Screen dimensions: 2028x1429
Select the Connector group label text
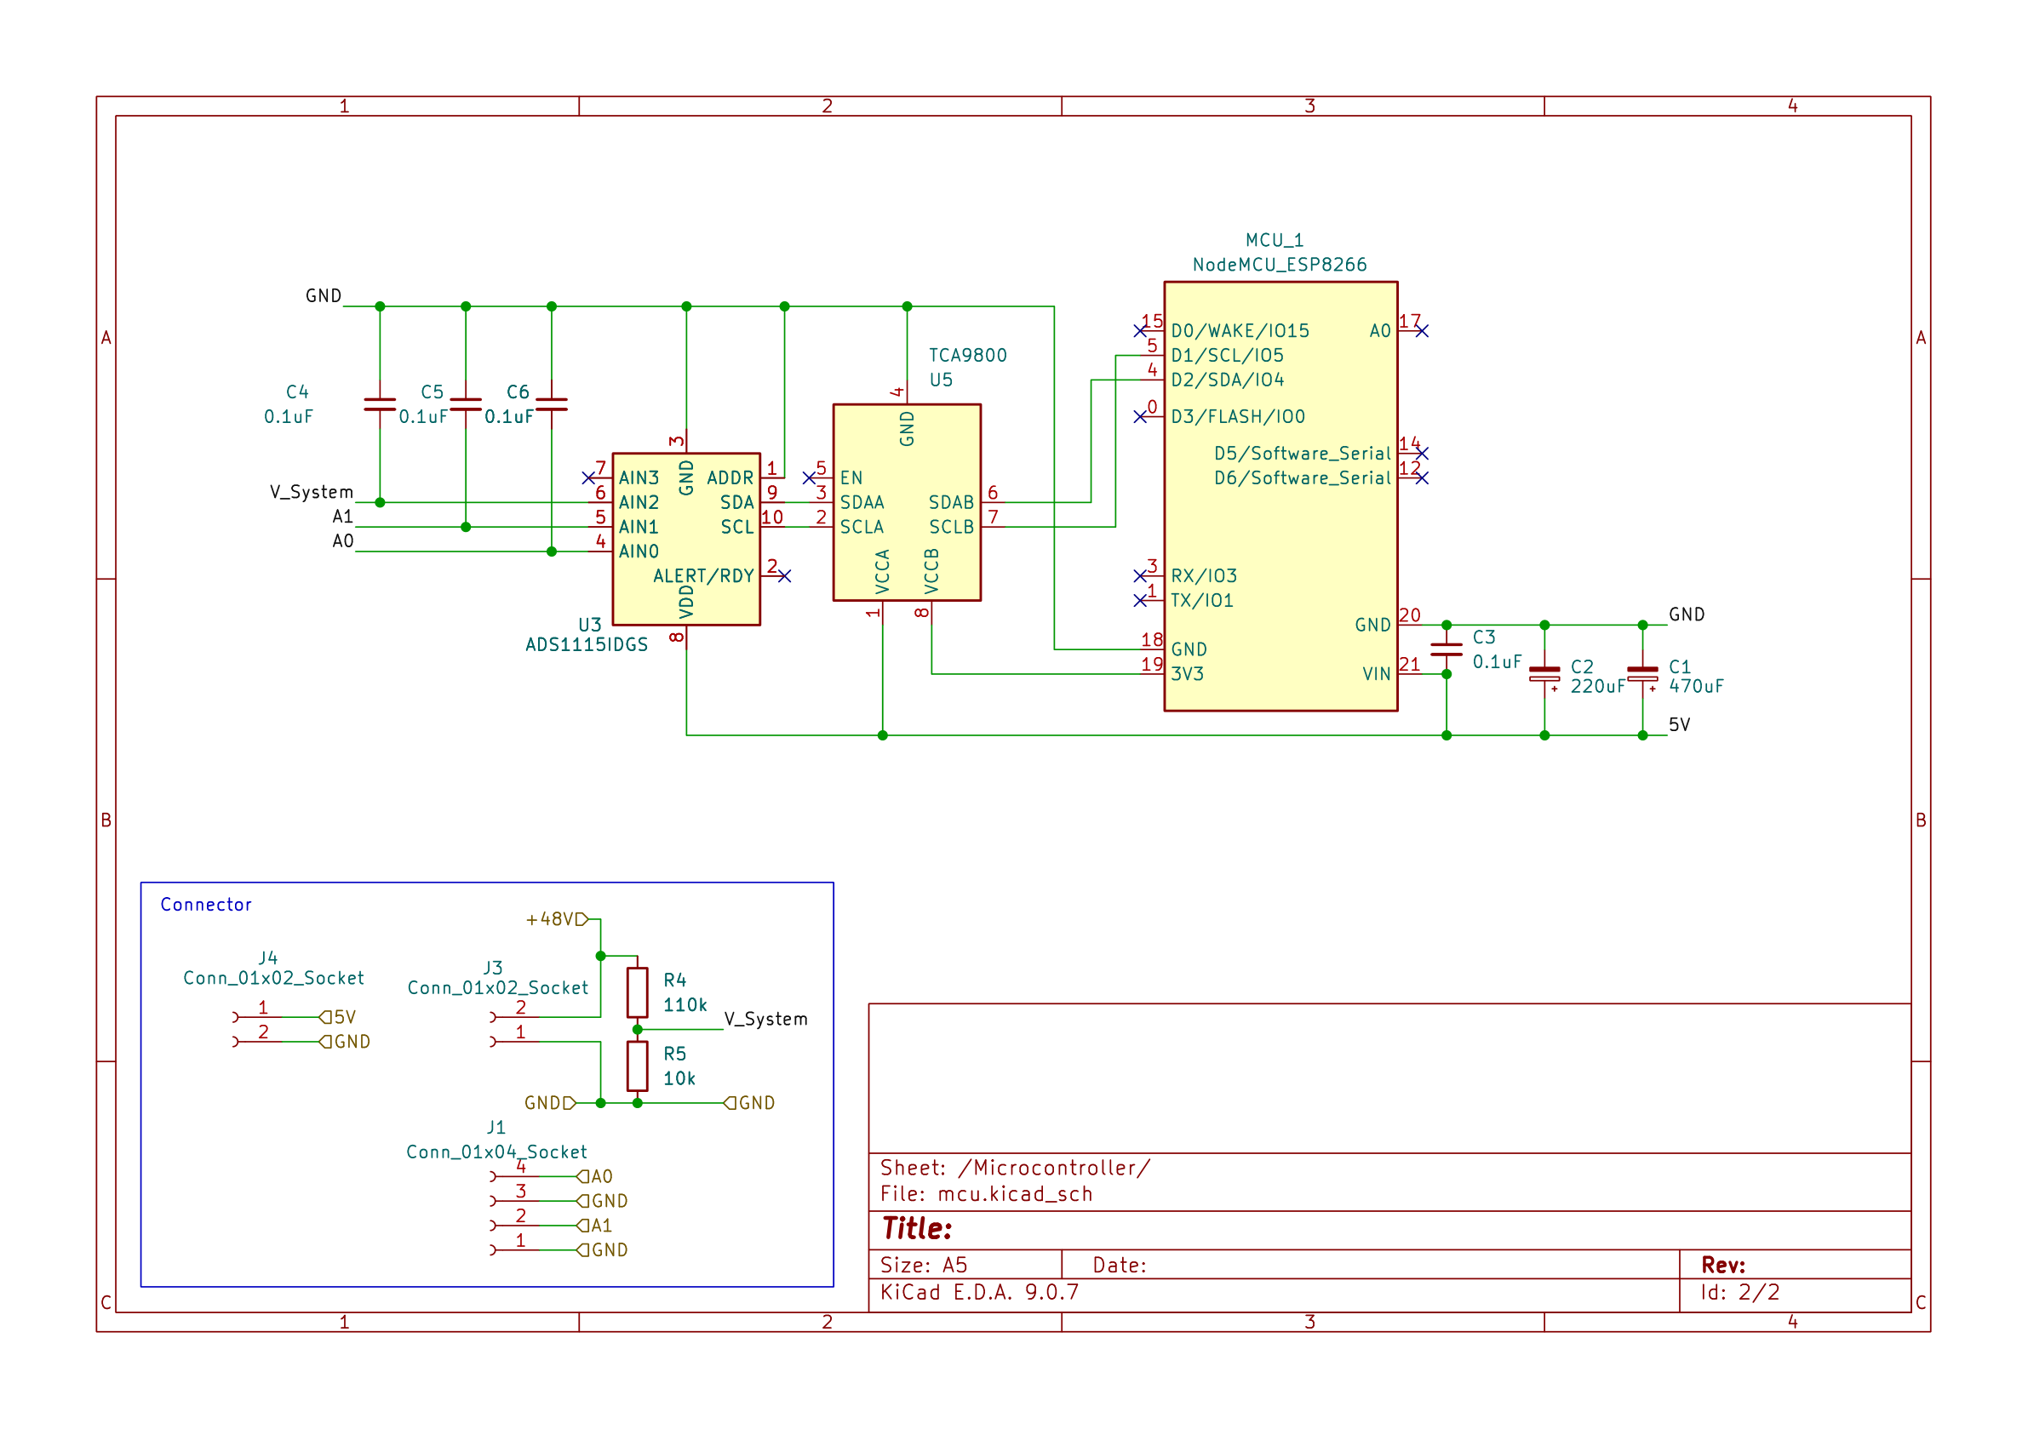[206, 905]
